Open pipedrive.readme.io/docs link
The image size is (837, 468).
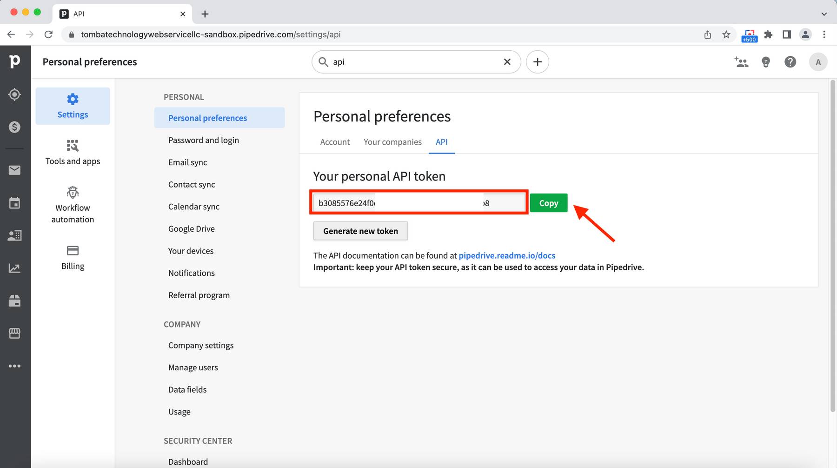coord(507,255)
